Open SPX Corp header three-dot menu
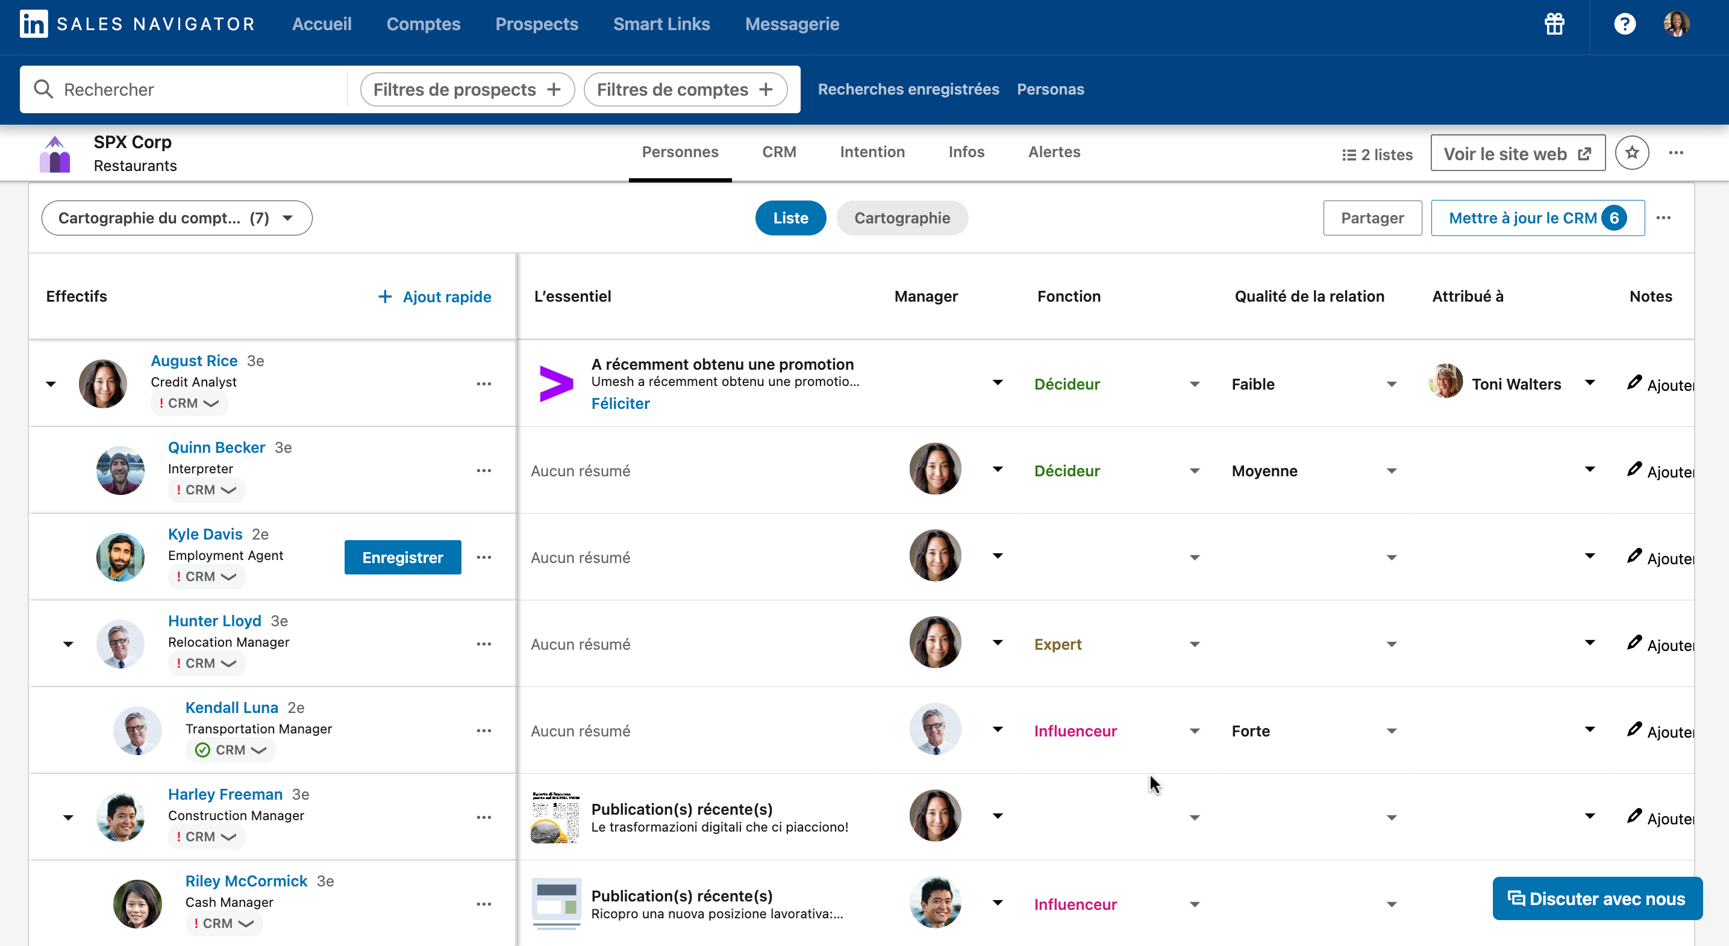Screen dimensions: 1729x946 1676,153
